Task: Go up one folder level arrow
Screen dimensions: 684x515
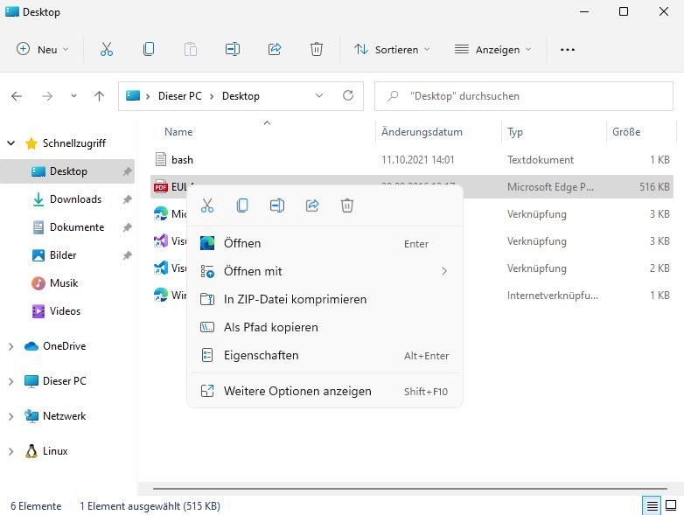Action: click(99, 96)
